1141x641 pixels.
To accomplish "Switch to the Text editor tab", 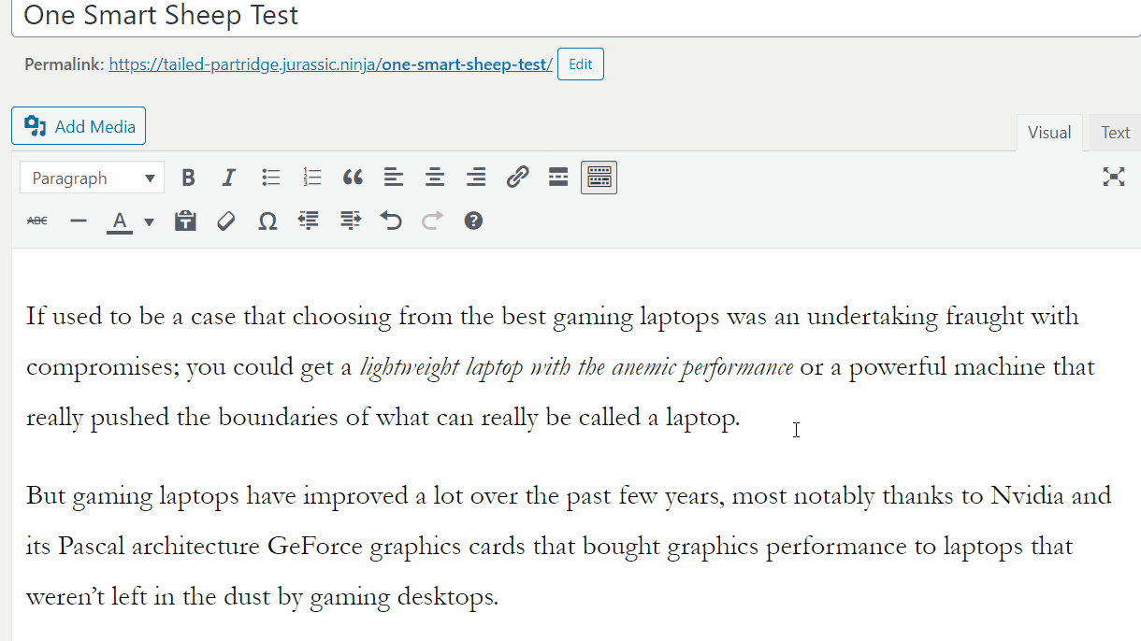I will point(1115,133).
